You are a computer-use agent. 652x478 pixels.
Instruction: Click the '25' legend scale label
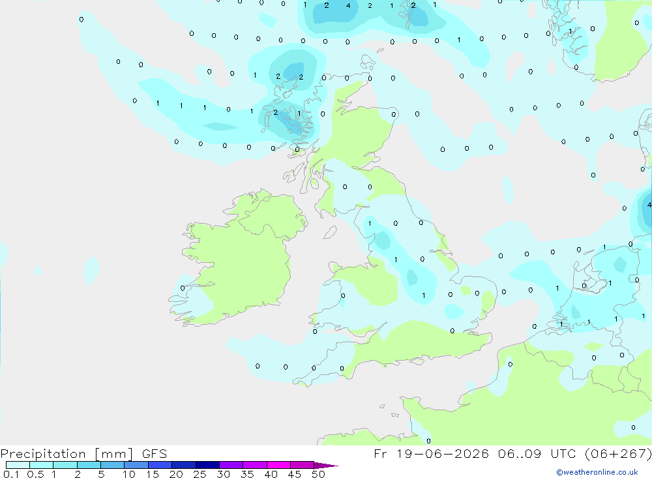coord(200,474)
